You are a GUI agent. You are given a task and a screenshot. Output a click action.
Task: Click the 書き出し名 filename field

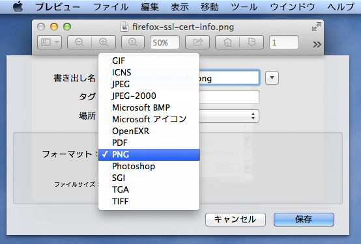(x=229, y=78)
